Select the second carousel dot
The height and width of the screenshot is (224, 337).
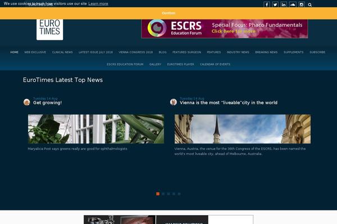point(163,194)
